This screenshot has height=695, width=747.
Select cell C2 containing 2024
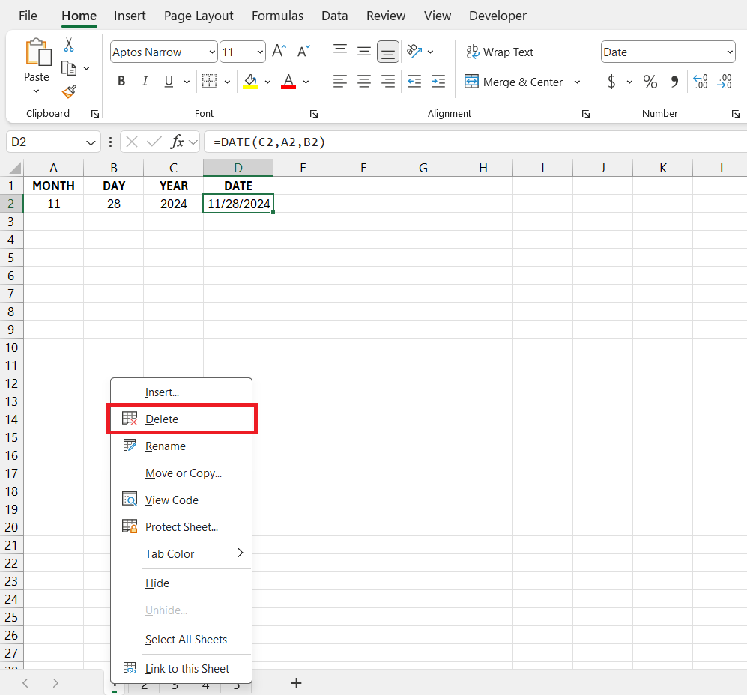[x=173, y=204]
